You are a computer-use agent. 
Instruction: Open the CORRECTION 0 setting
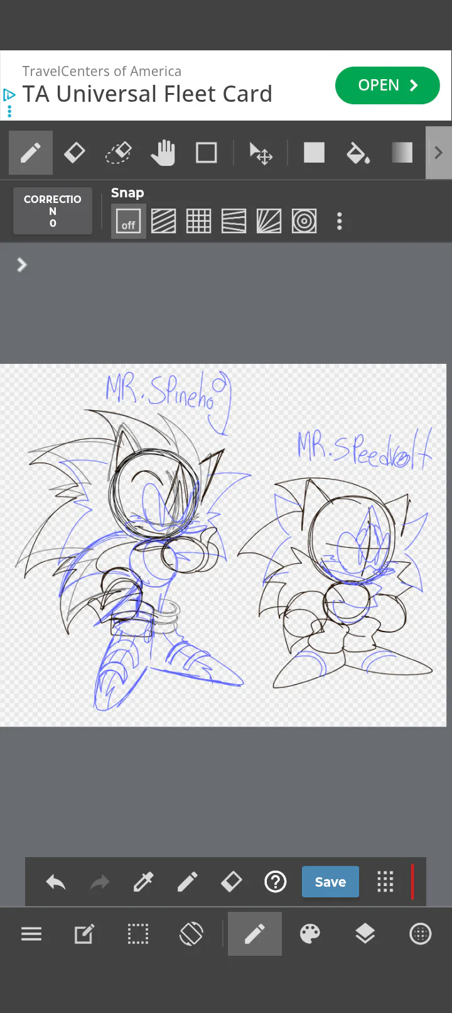pyautogui.click(x=53, y=211)
